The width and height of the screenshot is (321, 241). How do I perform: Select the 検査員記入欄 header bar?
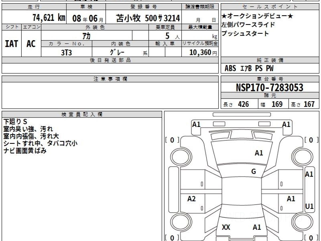[82, 114]
